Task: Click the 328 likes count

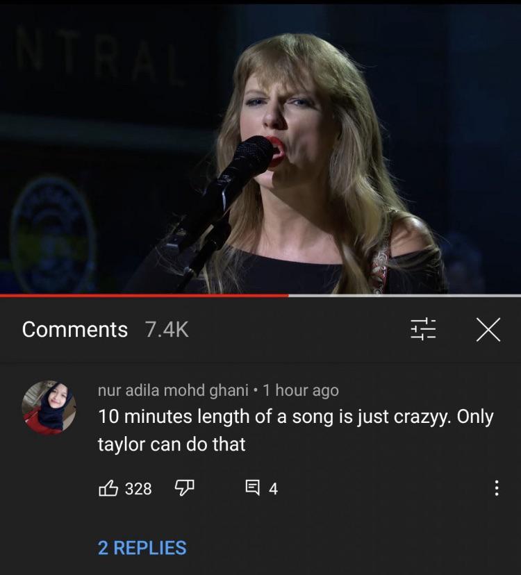Action: 138,488
